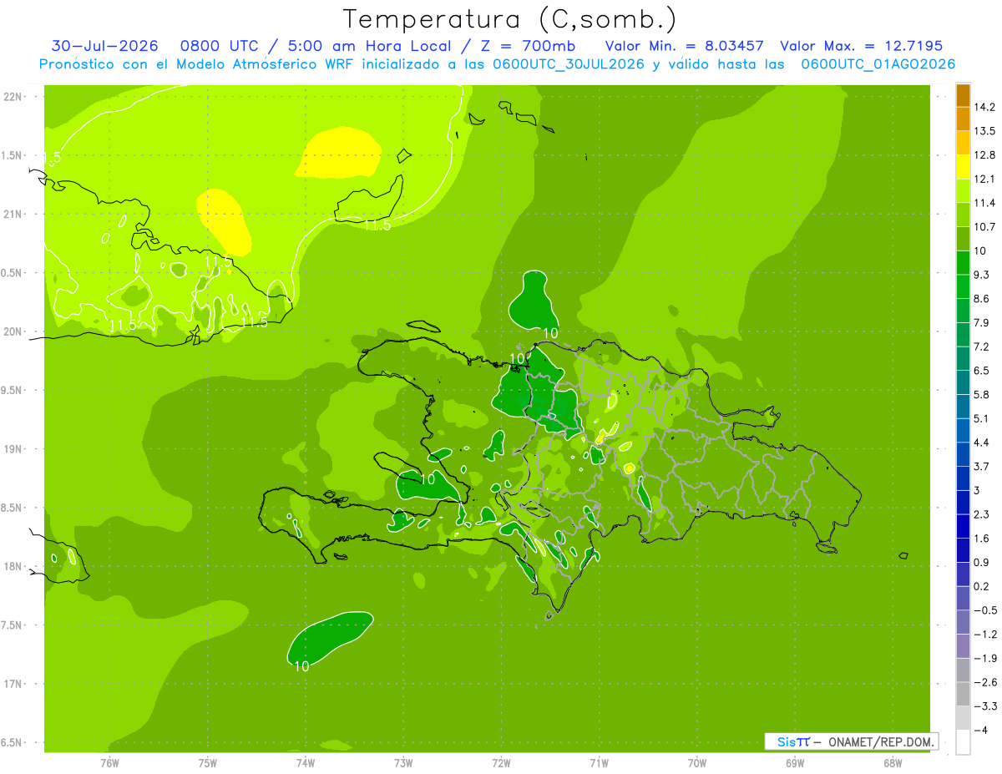Viewport: 1002px width, 774px height.
Task: Click the 'Valor Min. = 8.03457' value
Action: pos(683,46)
